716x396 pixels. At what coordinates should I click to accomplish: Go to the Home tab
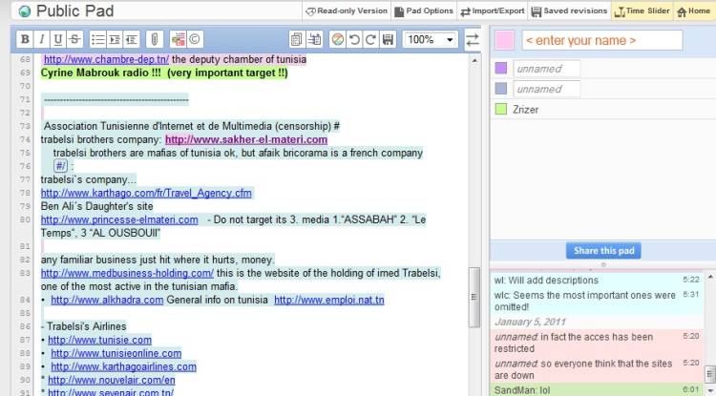point(693,10)
